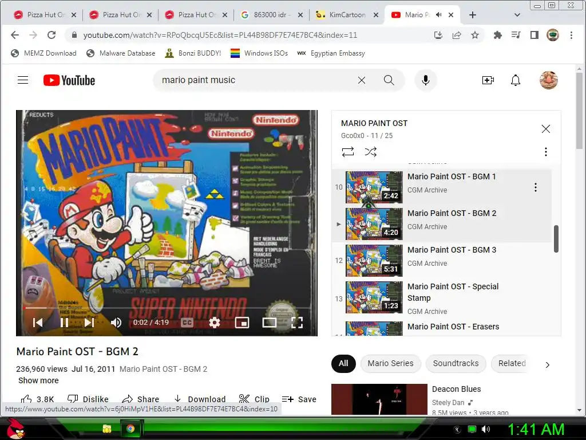
Task: Reload the page
Action: 51,35
